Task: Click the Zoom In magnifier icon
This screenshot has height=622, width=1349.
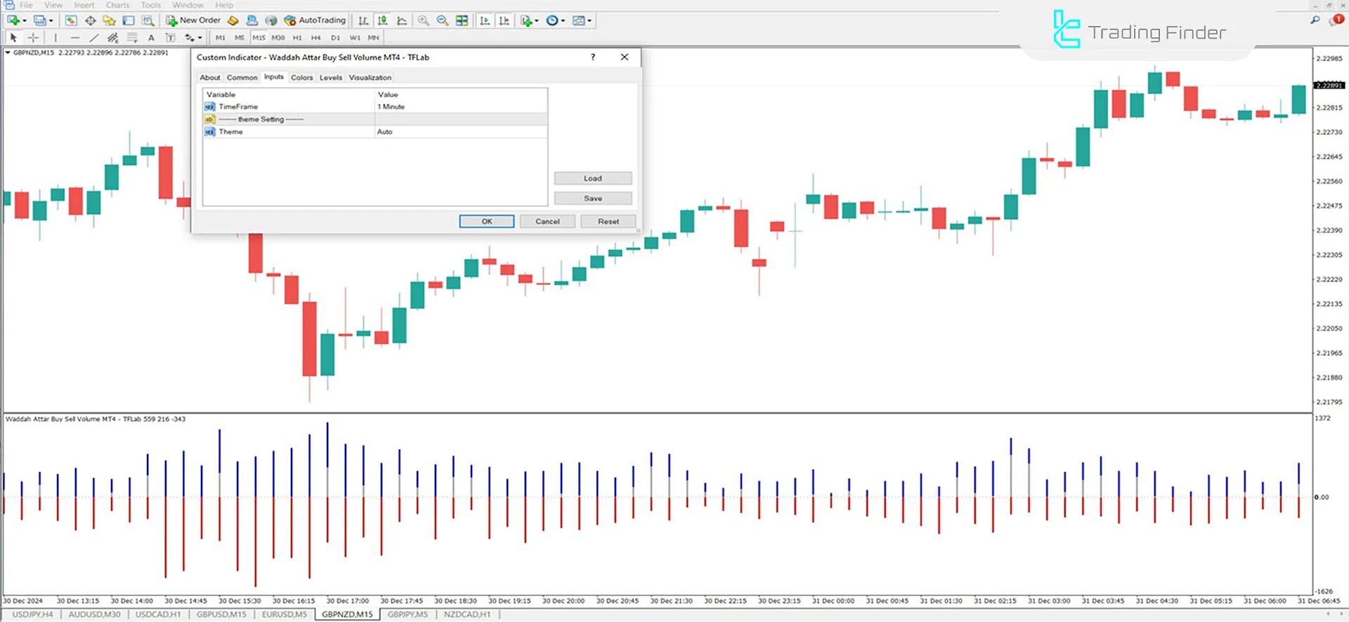Action: coord(424,20)
